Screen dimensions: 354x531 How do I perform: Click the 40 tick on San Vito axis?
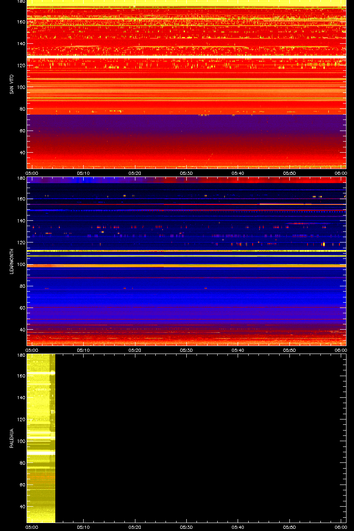click(x=22, y=152)
